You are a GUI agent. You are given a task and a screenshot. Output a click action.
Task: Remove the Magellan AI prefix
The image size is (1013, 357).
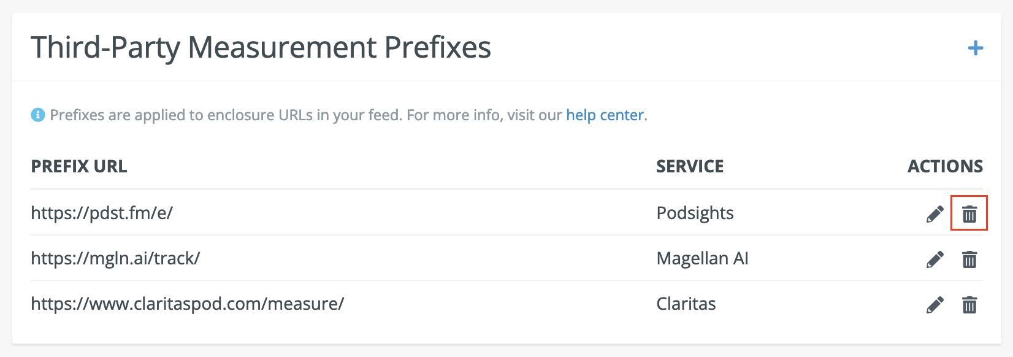coord(969,259)
